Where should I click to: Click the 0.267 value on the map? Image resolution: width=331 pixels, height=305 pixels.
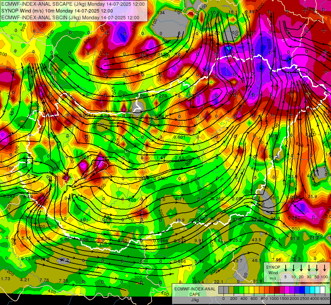[x=86, y=157]
